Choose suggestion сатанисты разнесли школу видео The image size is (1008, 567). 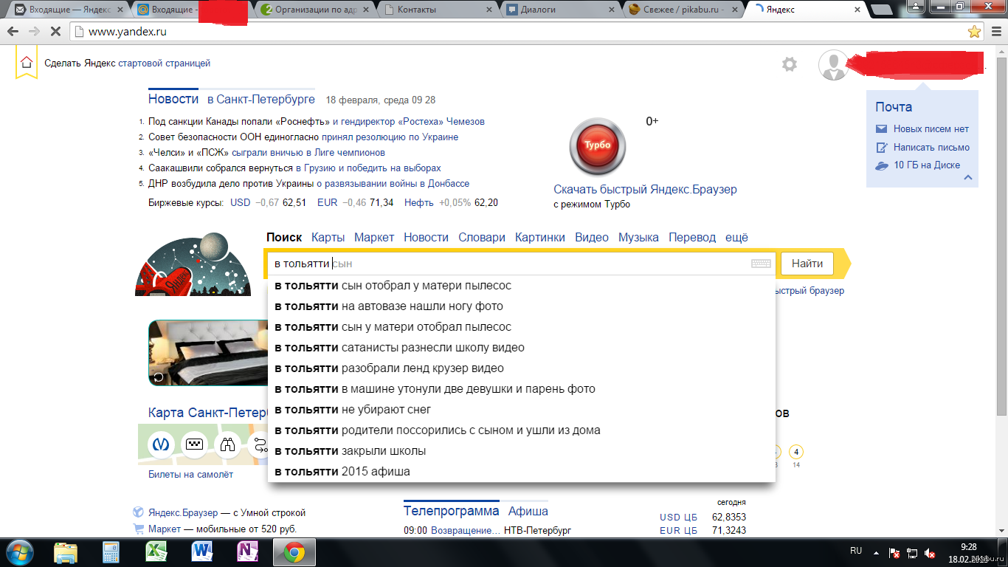point(522,347)
